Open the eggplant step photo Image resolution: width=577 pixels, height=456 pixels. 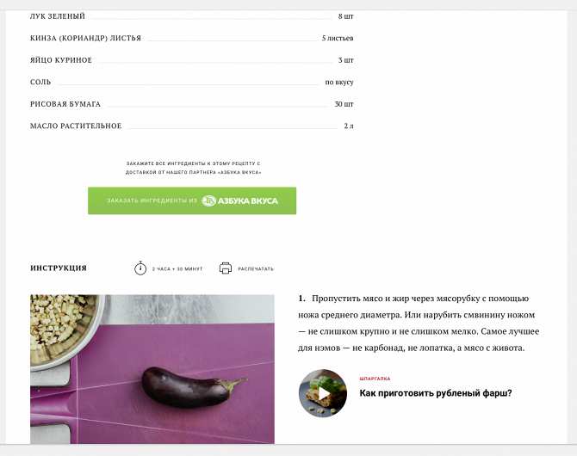[x=152, y=369]
